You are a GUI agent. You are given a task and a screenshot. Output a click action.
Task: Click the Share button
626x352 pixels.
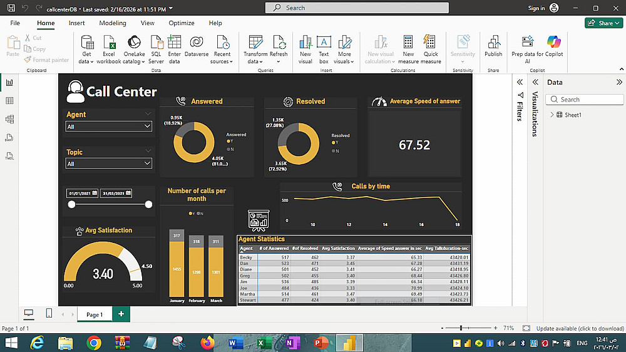pyautogui.click(x=603, y=23)
